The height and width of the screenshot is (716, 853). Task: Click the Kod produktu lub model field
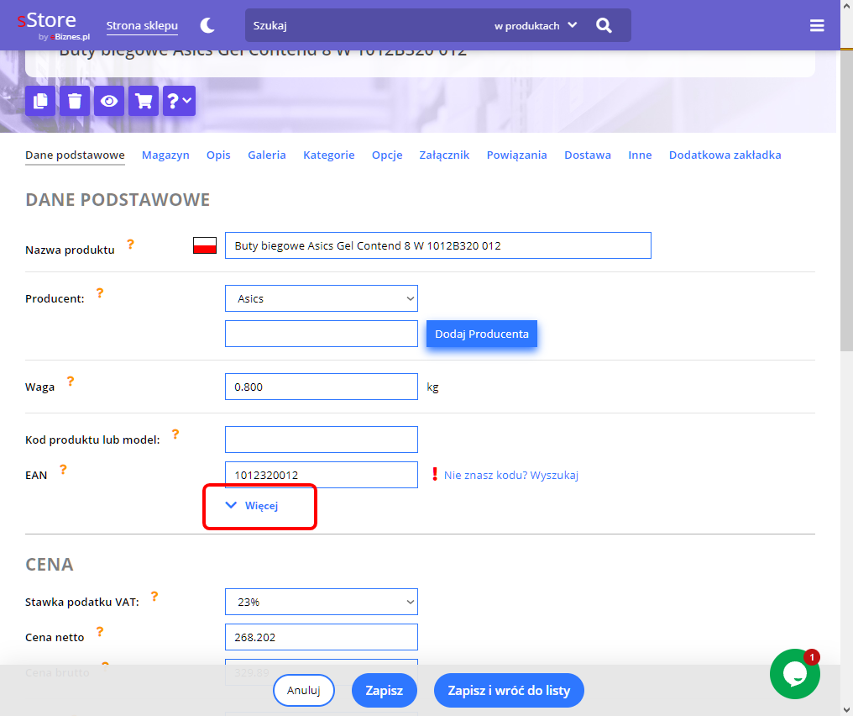click(322, 440)
